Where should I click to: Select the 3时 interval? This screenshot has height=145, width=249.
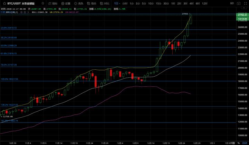(x=185, y=3)
